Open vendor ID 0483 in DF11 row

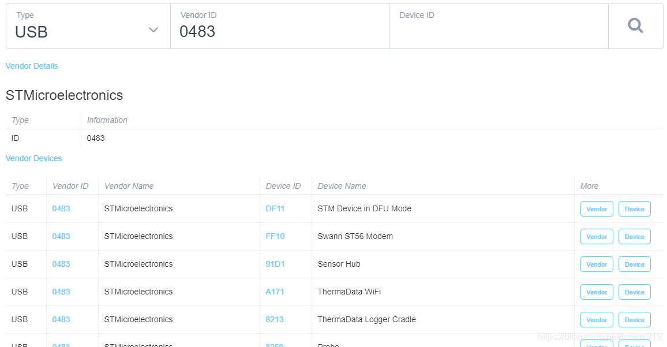(x=61, y=208)
